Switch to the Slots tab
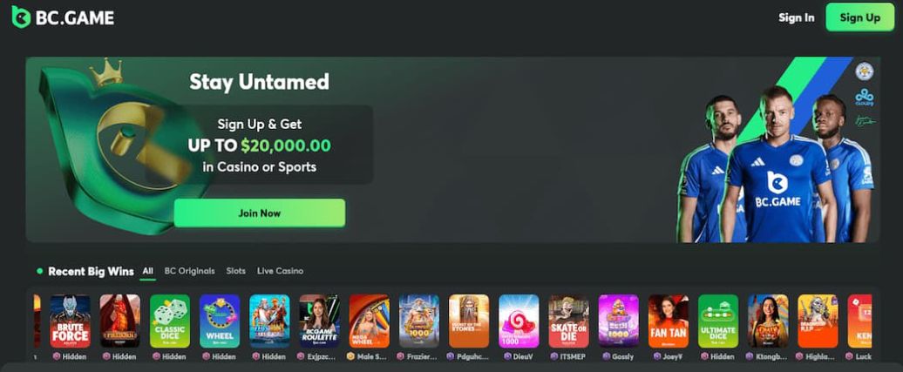903x372 pixels. [x=236, y=271]
